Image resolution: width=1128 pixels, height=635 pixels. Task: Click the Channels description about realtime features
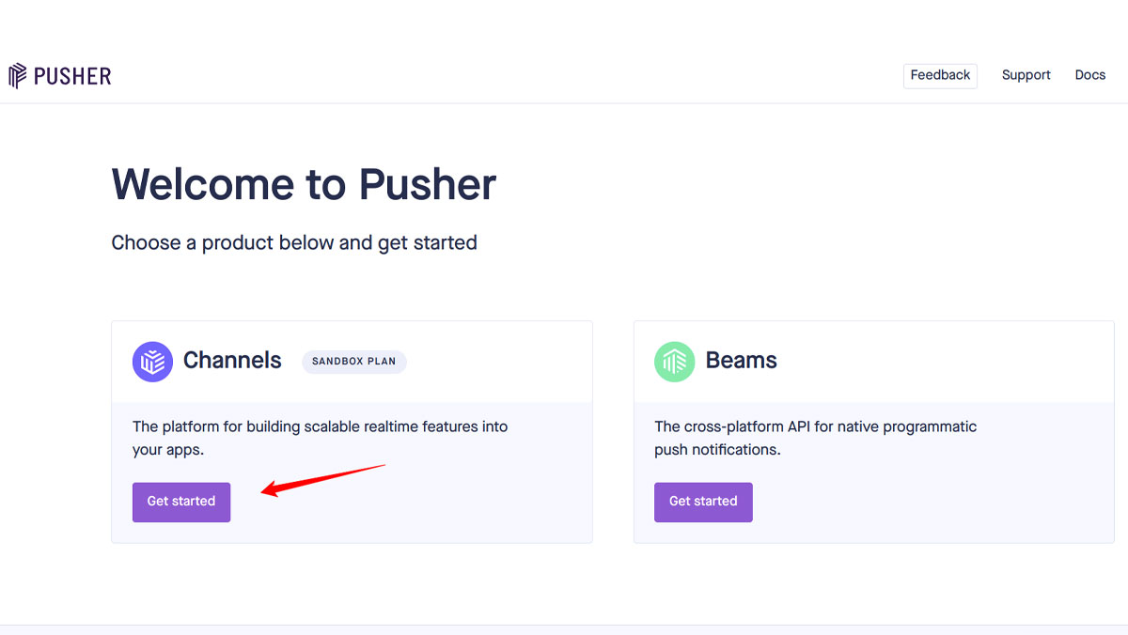pos(320,438)
